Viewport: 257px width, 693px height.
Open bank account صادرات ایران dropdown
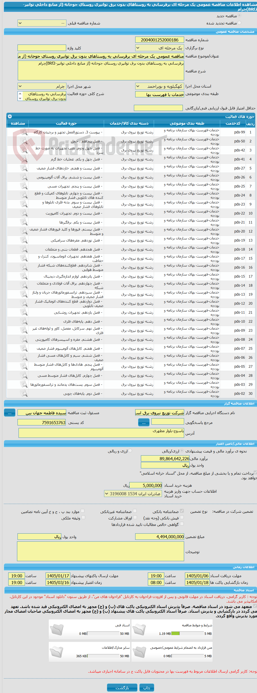133,494
